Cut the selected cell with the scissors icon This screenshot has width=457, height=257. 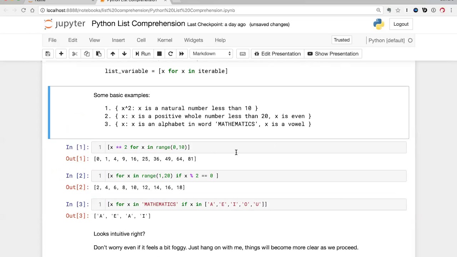click(x=75, y=54)
